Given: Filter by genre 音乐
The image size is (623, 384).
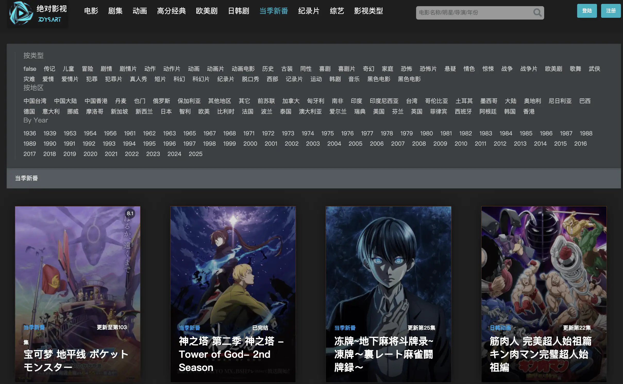Looking at the screenshot, I should (x=354, y=79).
